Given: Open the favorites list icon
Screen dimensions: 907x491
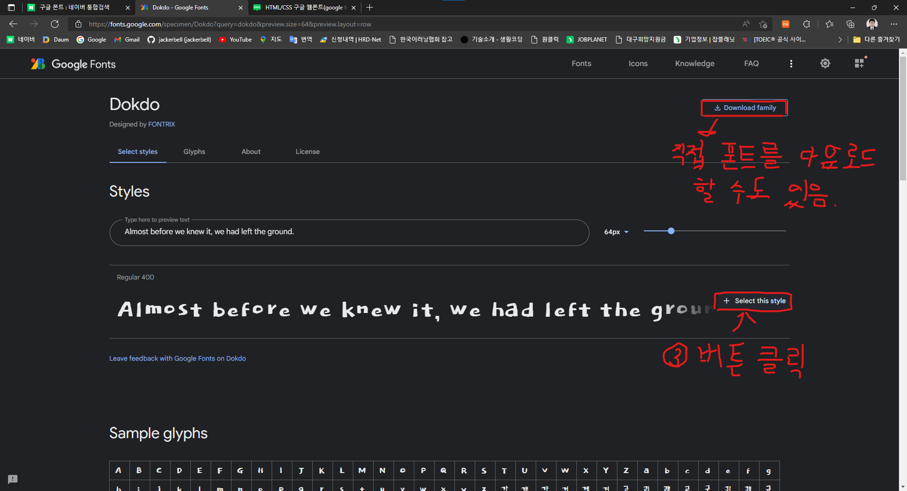Looking at the screenshot, I should point(830,24).
